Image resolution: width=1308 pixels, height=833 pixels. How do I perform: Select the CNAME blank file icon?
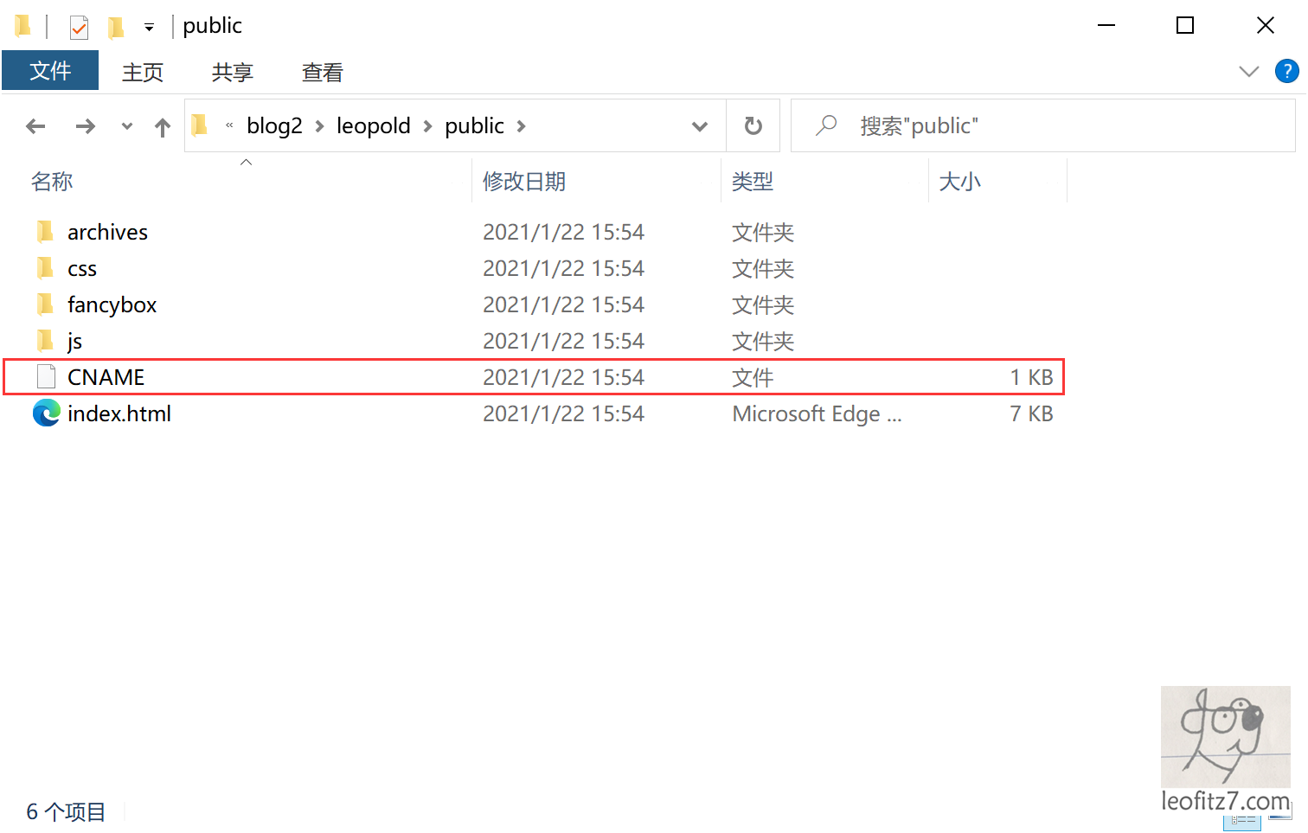(46, 377)
